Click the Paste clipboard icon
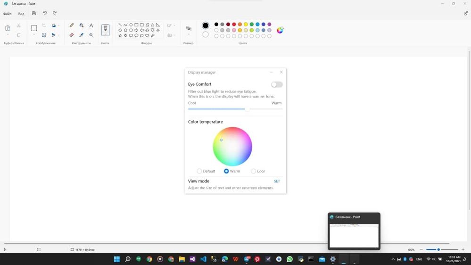 (8, 28)
